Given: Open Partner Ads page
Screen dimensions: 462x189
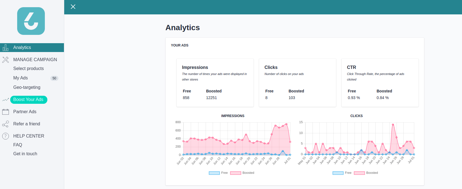Looking at the screenshot, I should [x=25, y=112].
